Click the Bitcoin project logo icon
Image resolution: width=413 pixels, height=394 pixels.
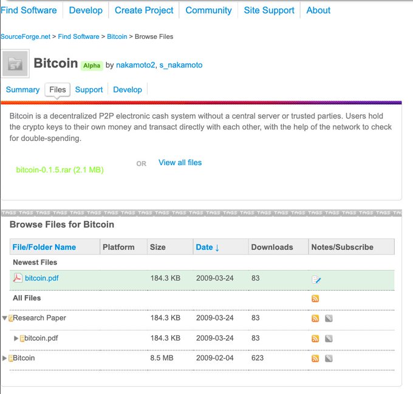[x=15, y=63]
